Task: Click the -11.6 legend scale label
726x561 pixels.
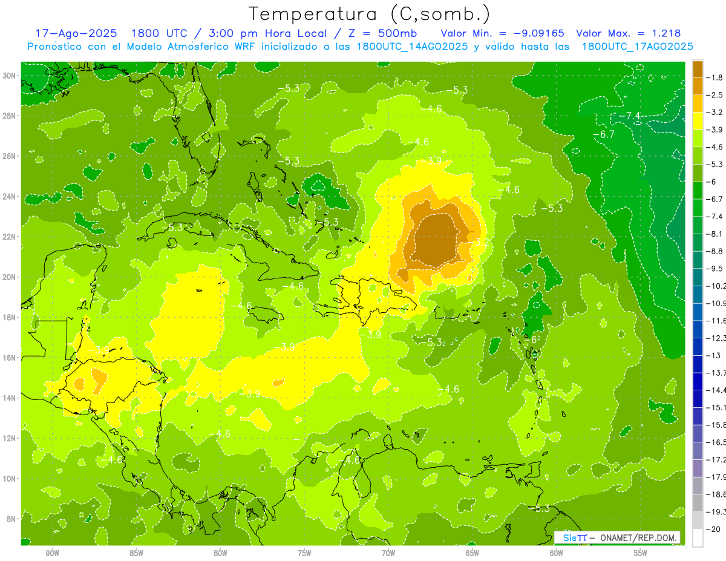Action: click(x=716, y=320)
